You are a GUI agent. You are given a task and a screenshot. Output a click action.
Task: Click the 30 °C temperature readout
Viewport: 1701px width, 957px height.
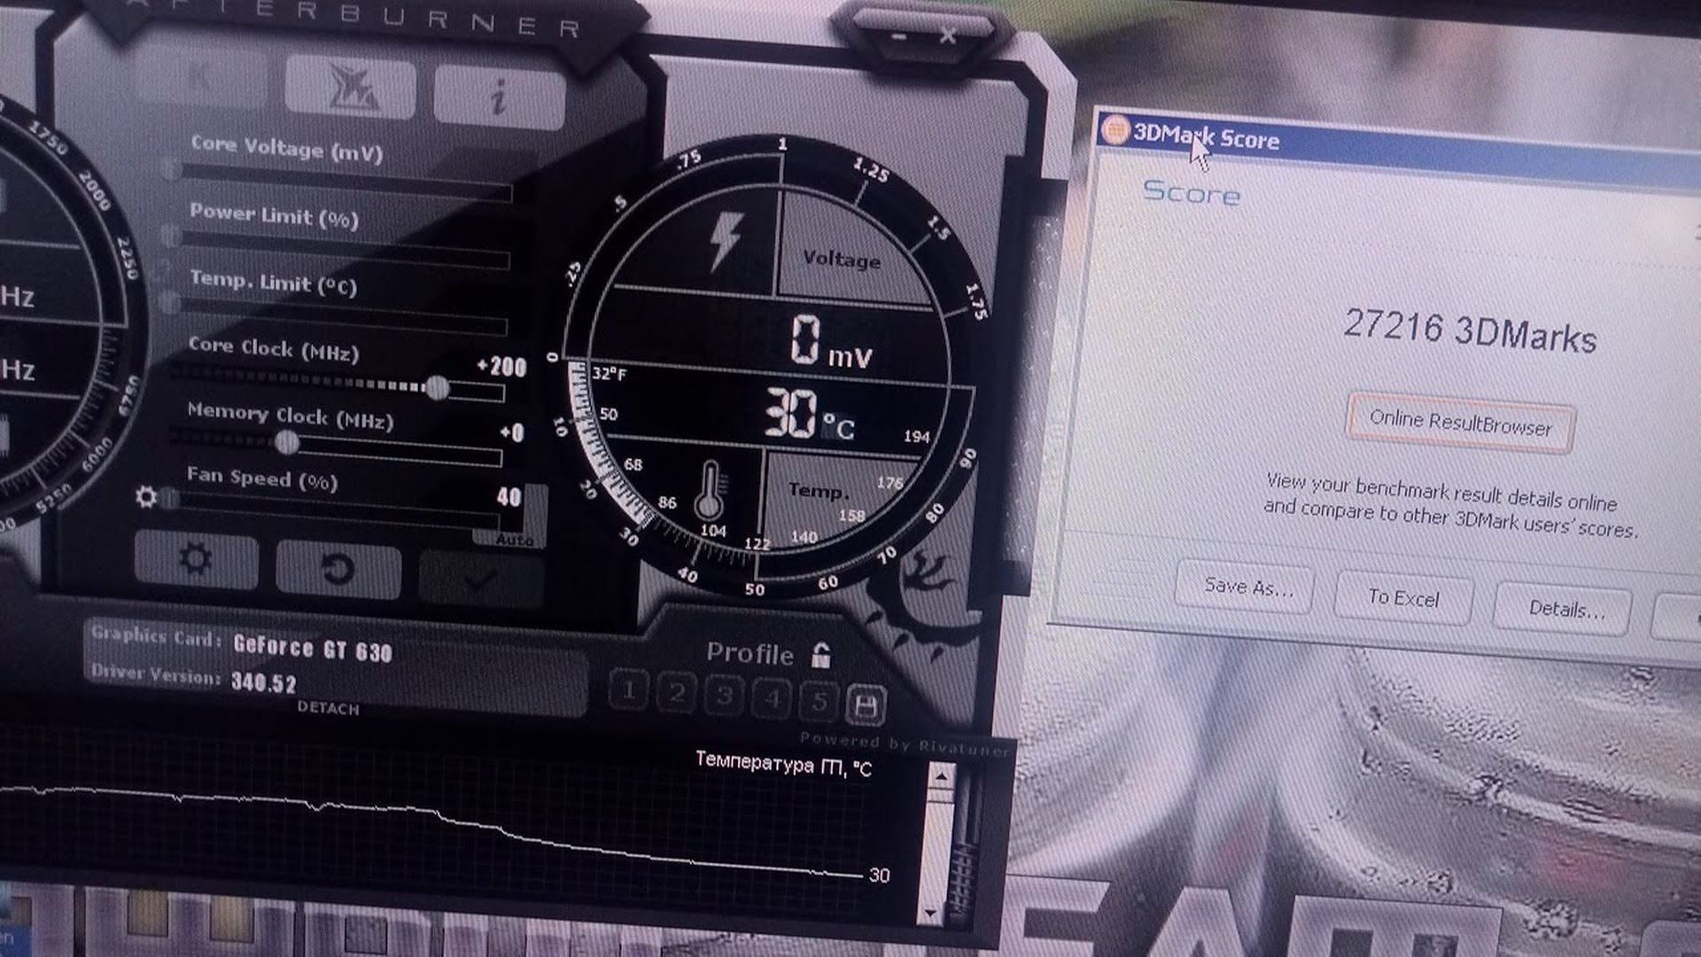click(x=810, y=416)
